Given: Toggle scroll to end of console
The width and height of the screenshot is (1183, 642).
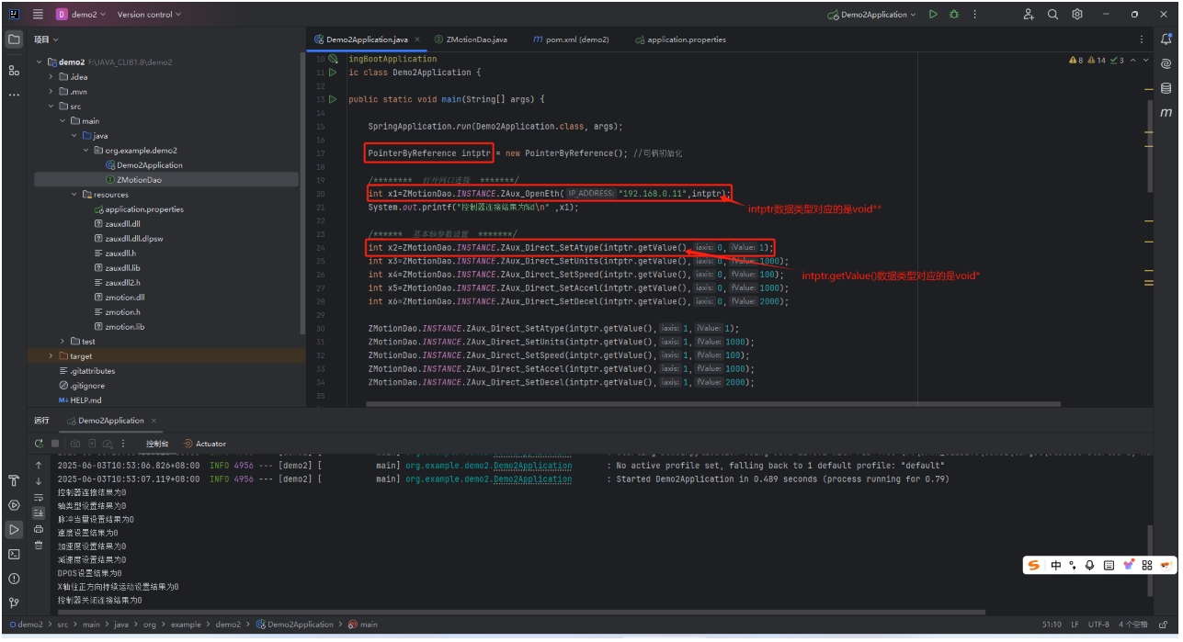Looking at the screenshot, I should [39, 513].
